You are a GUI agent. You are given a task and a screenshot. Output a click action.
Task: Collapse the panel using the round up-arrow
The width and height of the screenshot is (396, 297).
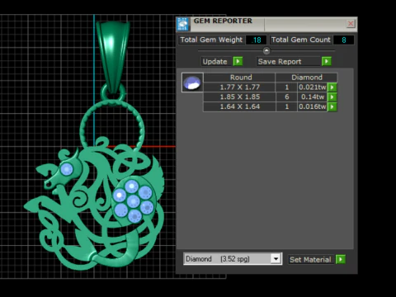pyautogui.click(x=266, y=50)
